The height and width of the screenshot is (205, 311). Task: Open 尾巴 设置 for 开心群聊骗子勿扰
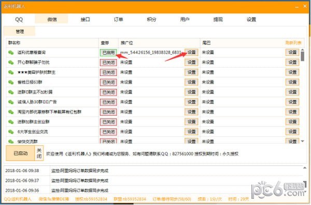click(x=292, y=62)
